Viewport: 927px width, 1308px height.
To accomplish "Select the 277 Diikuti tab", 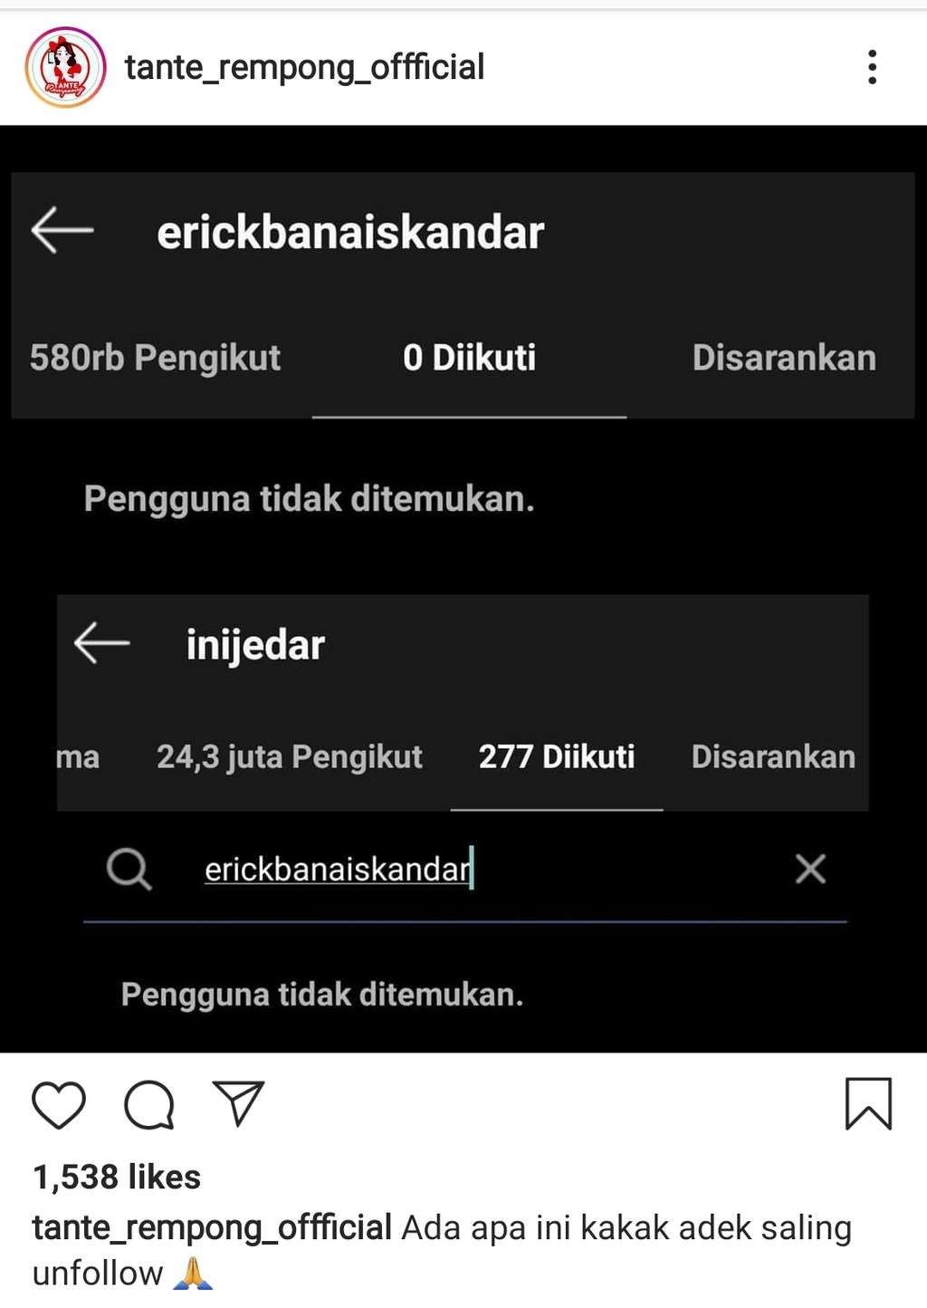I will (x=557, y=756).
